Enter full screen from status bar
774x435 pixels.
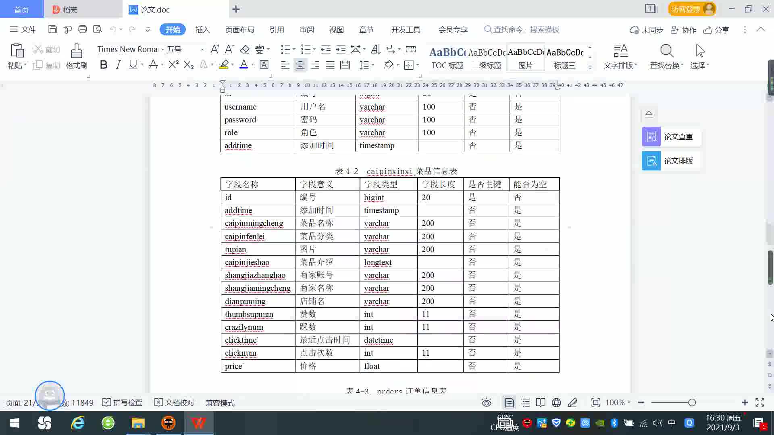coord(760,402)
